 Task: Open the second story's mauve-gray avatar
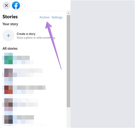click(x=9, y=73)
